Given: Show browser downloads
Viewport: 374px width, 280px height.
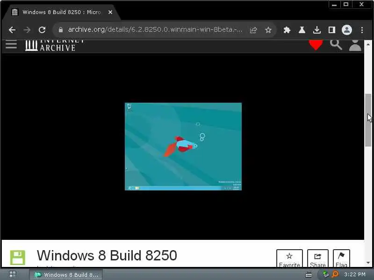Looking at the screenshot, I should coord(317,30).
